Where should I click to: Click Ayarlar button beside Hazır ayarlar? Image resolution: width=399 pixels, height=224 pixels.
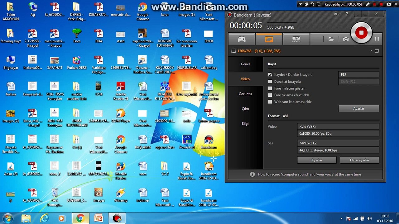click(317, 160)
